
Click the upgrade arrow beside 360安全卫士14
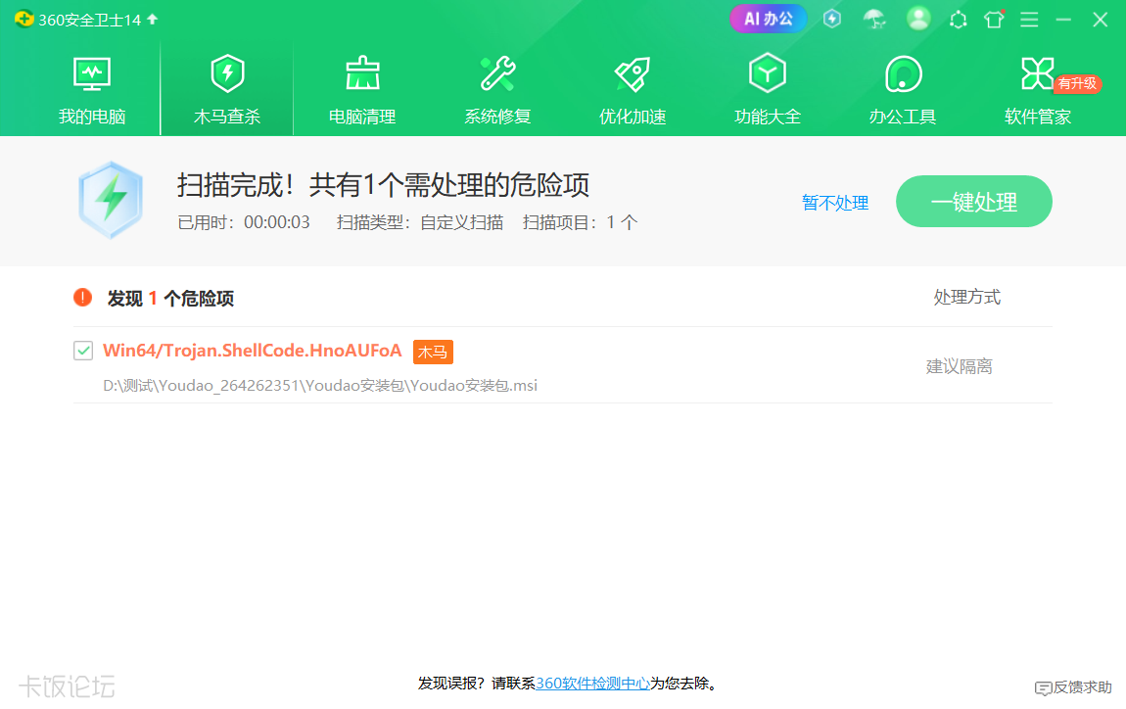tap(152, 19)
